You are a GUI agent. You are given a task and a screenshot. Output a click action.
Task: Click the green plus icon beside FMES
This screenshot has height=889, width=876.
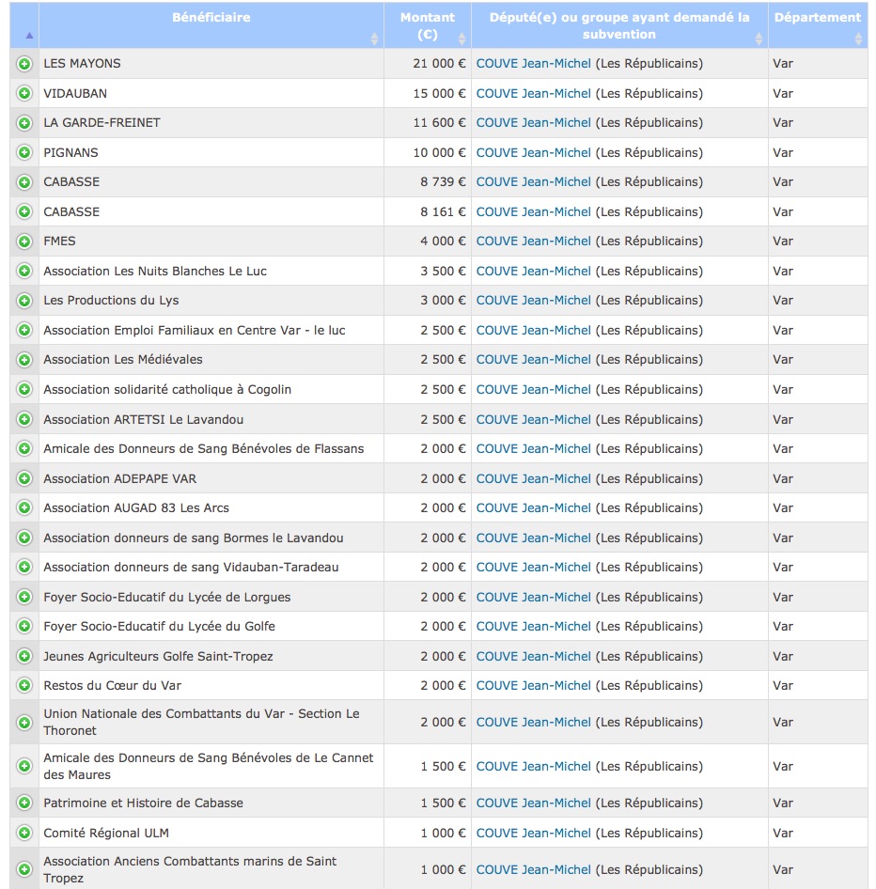click(x=24, y=242)
